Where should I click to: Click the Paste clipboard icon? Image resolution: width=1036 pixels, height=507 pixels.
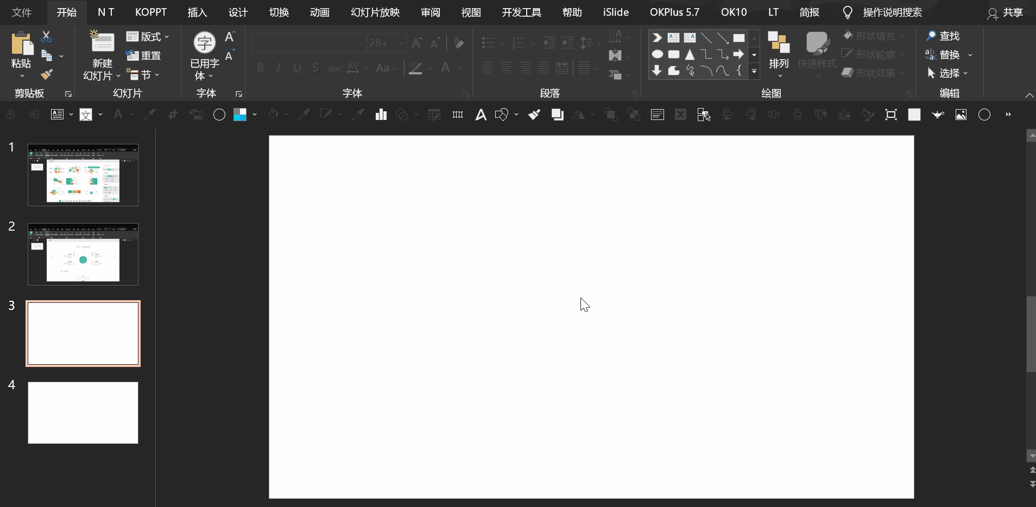[x=22, y=43]
